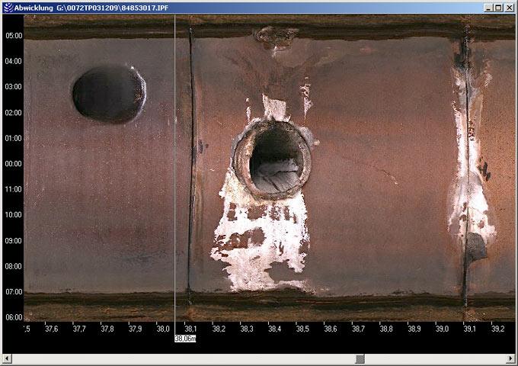Click the 37,7 mark on distance ruler
The image size is (518, 366).
click(79, 329)
